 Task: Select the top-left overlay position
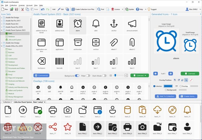point(175,80)
